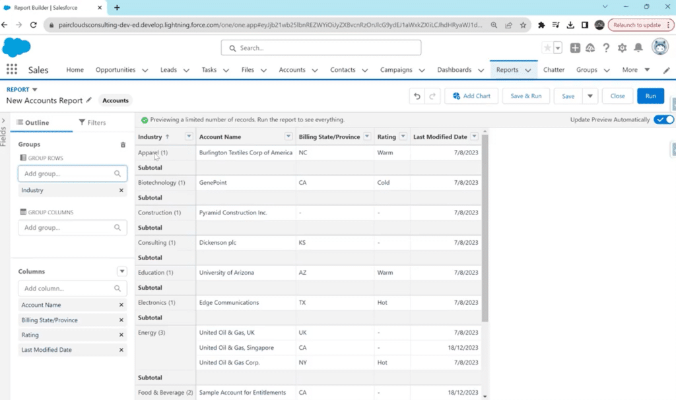
Task: Open Billing State/Province column dropdown
Action: point(367,136)
